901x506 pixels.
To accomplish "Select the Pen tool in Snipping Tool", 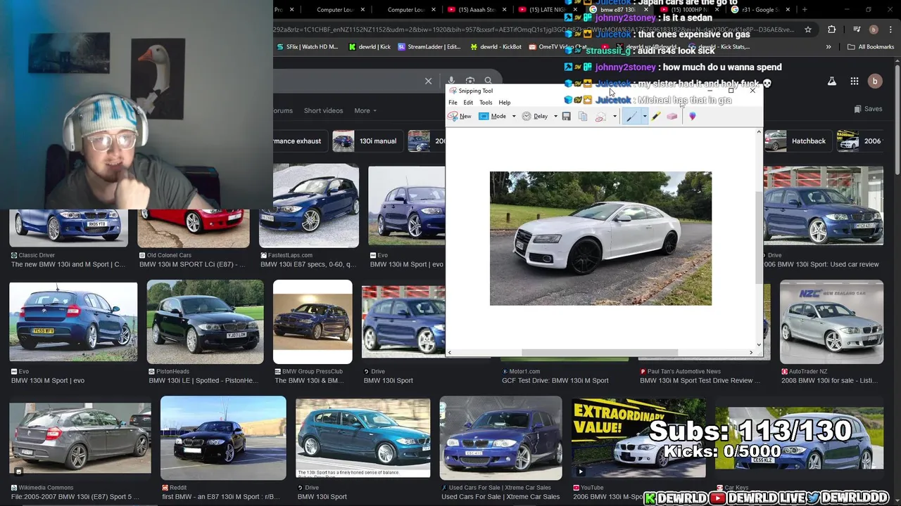I will [x=631, y=116].
